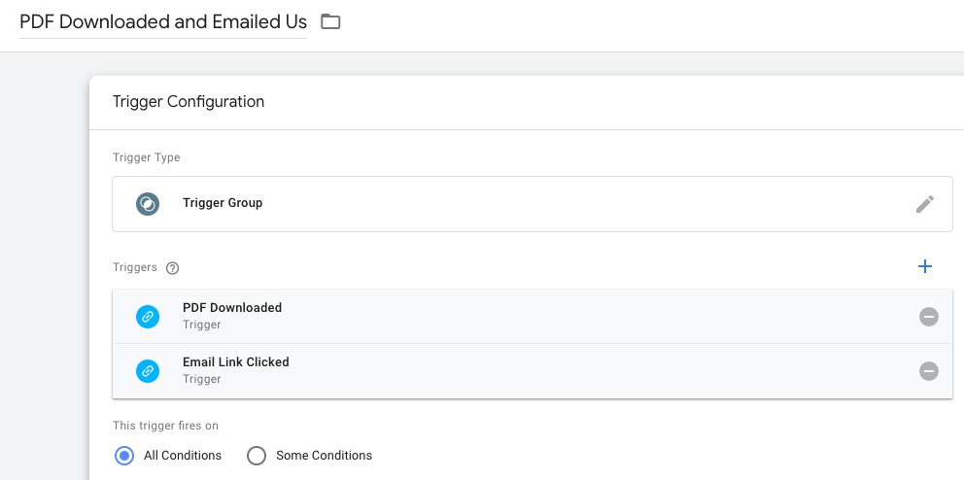Click the Trigger Type label
Image resolution: width=964 pixels, height=480 pixels.
point(147,157)
